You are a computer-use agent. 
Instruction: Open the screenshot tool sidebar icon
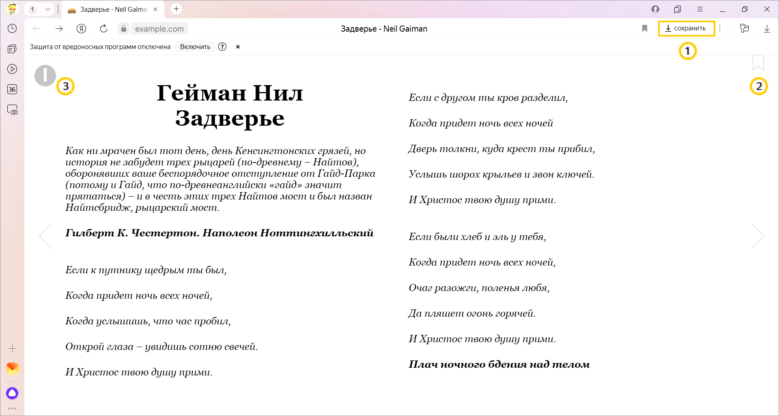(x=12, y=110)
